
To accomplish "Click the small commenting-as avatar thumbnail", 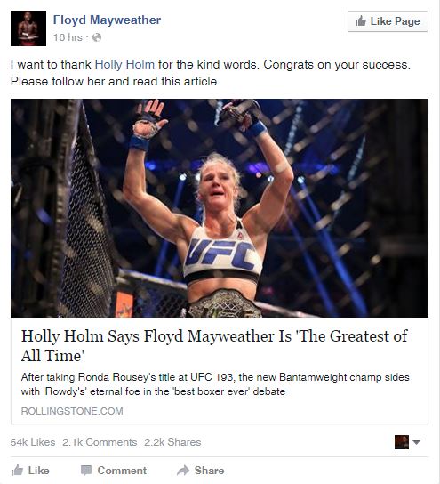I will coord(402,442).
